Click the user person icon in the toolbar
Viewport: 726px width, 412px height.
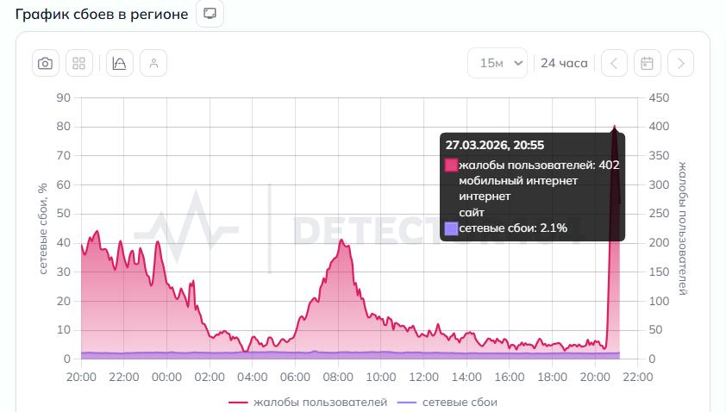[153, 63]
